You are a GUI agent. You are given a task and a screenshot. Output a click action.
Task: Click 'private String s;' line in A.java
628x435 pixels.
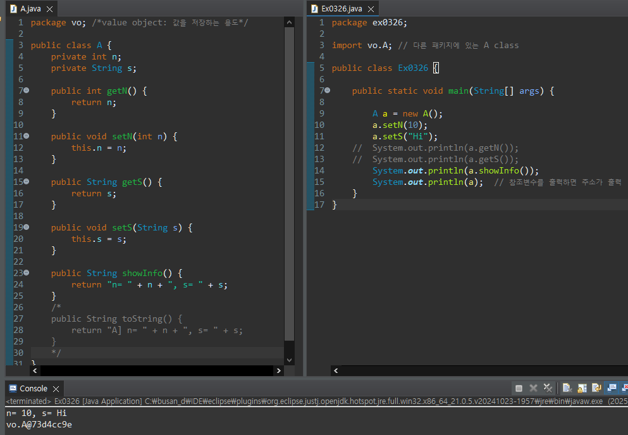[x=94, y=68]
